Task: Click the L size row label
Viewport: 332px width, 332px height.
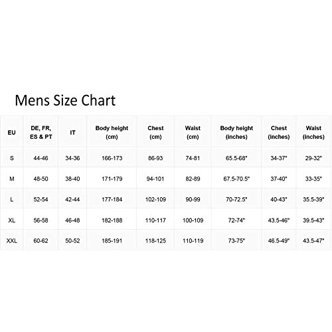Action: (x=12, y=199)
